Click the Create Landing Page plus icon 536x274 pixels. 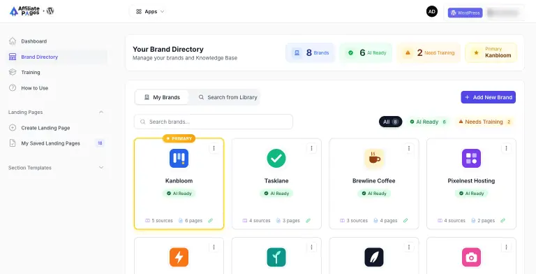click(x=13, y=128)
